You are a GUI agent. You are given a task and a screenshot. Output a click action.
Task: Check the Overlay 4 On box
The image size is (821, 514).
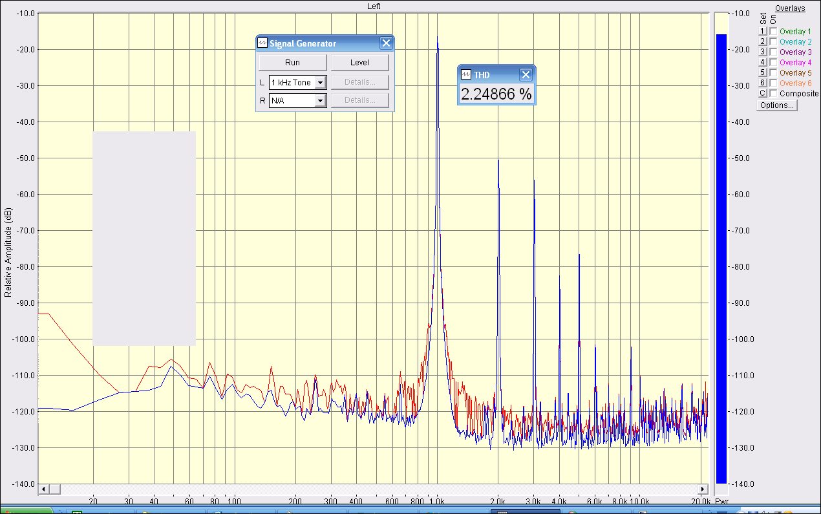point(773,62)
